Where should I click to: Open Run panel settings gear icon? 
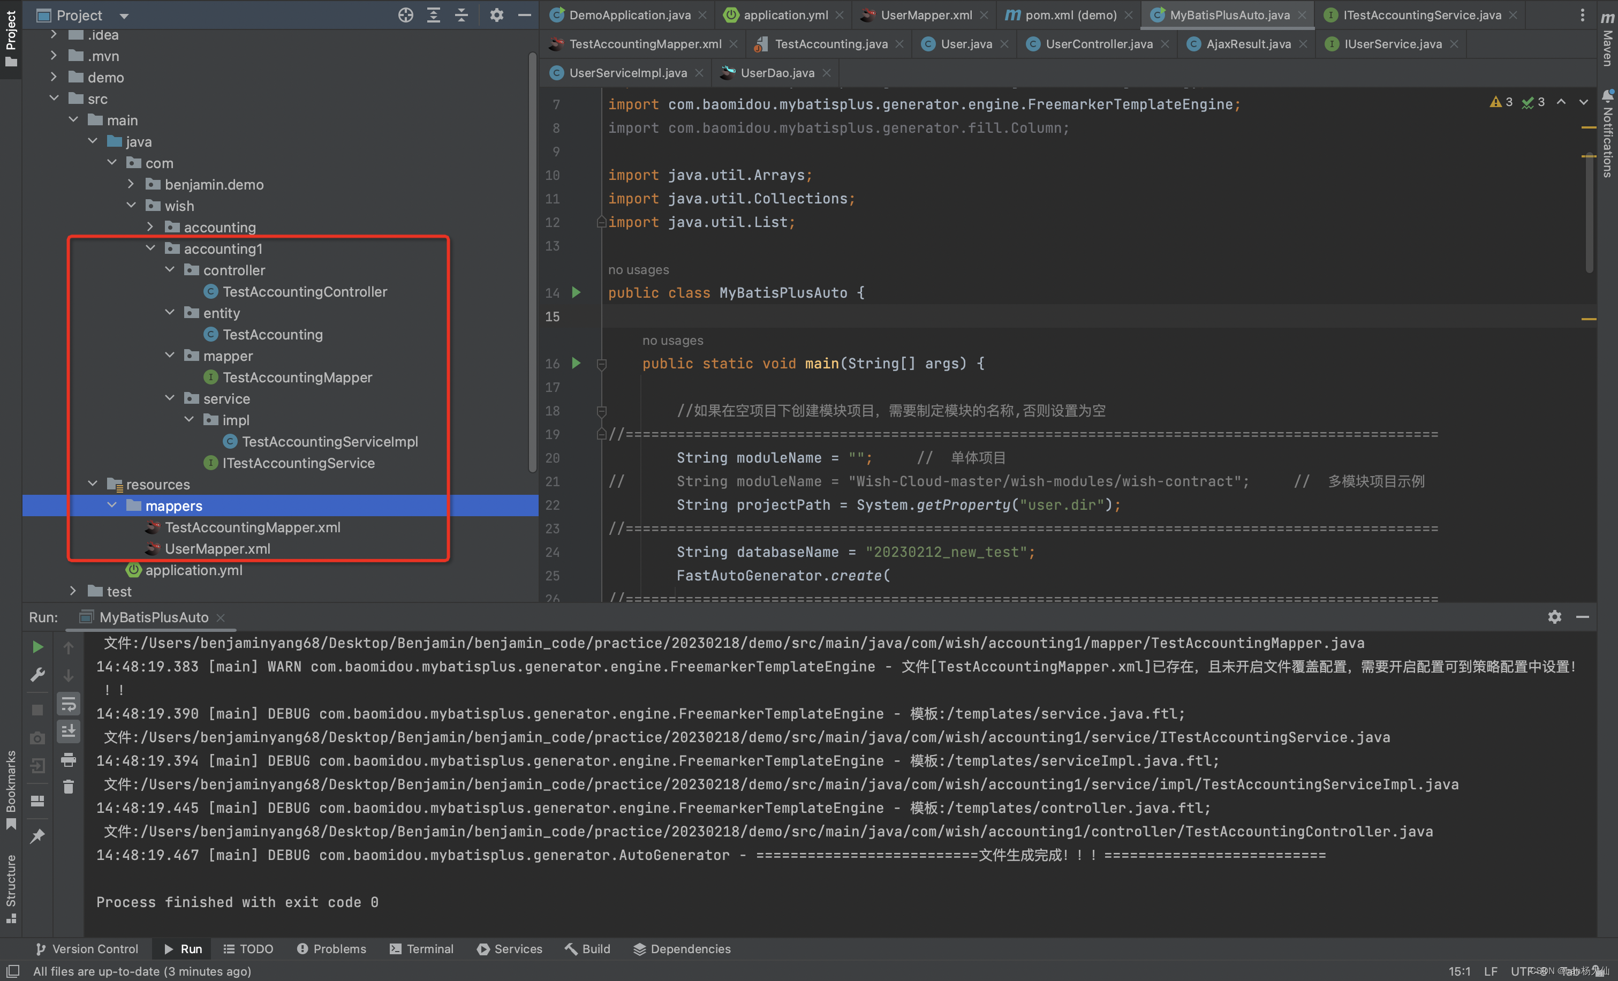coord(1554,616)
